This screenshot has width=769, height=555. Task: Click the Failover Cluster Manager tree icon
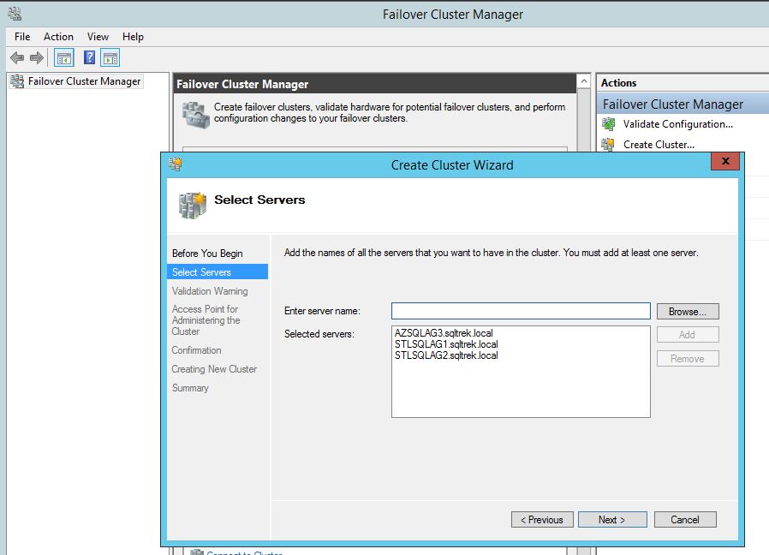[16, 82]
